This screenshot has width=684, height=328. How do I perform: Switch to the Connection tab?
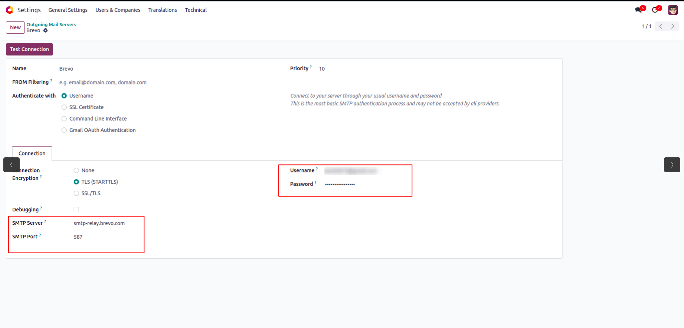pyautogui.click(x=32, y=153)
